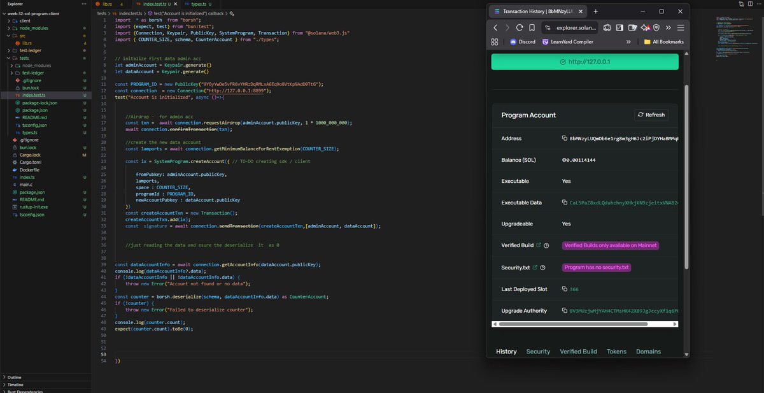
Task: Click the explorer.solana address bar
Action: (571, 27)
